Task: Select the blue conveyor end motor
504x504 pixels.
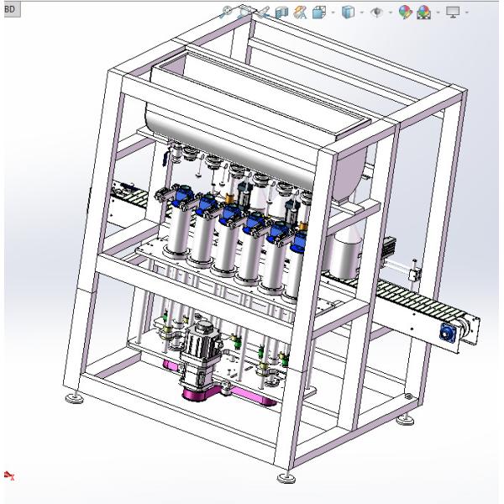Action: (450, 333)
